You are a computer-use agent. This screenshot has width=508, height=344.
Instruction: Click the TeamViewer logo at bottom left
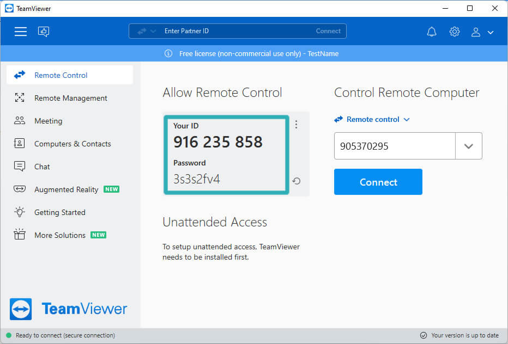click(68, 309)
